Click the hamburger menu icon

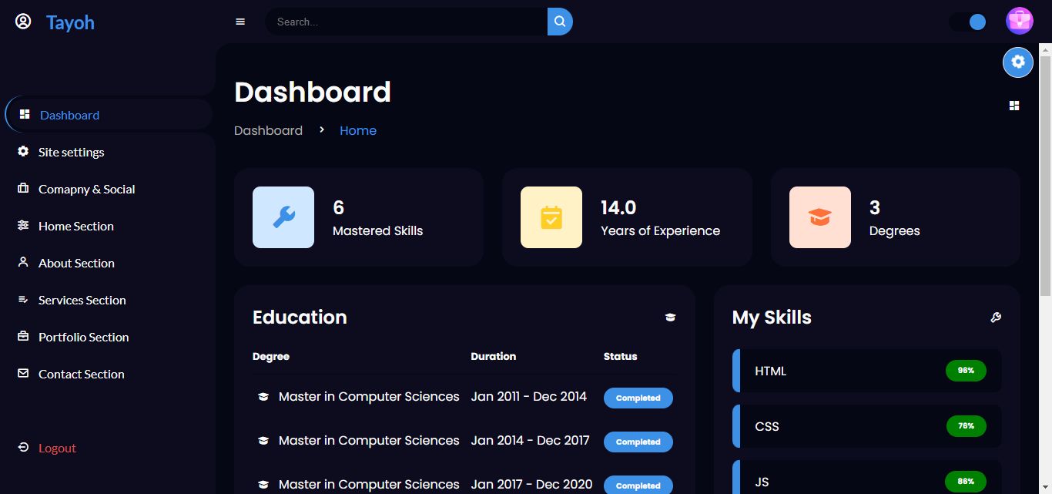tap(240, 22)
